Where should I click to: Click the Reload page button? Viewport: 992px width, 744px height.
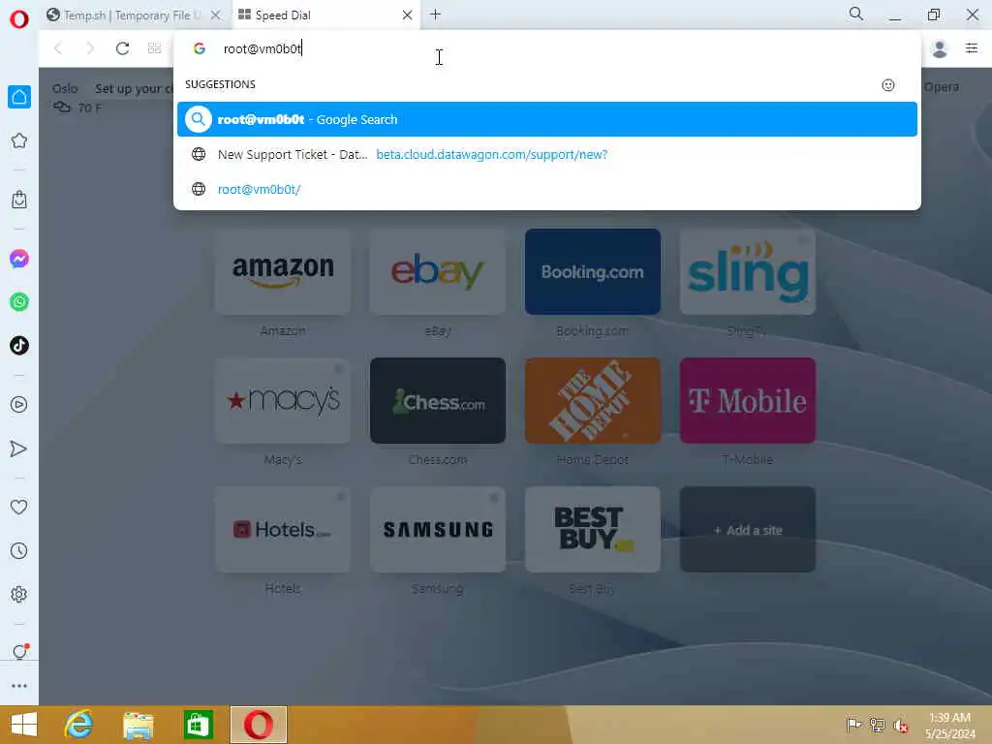122,48
